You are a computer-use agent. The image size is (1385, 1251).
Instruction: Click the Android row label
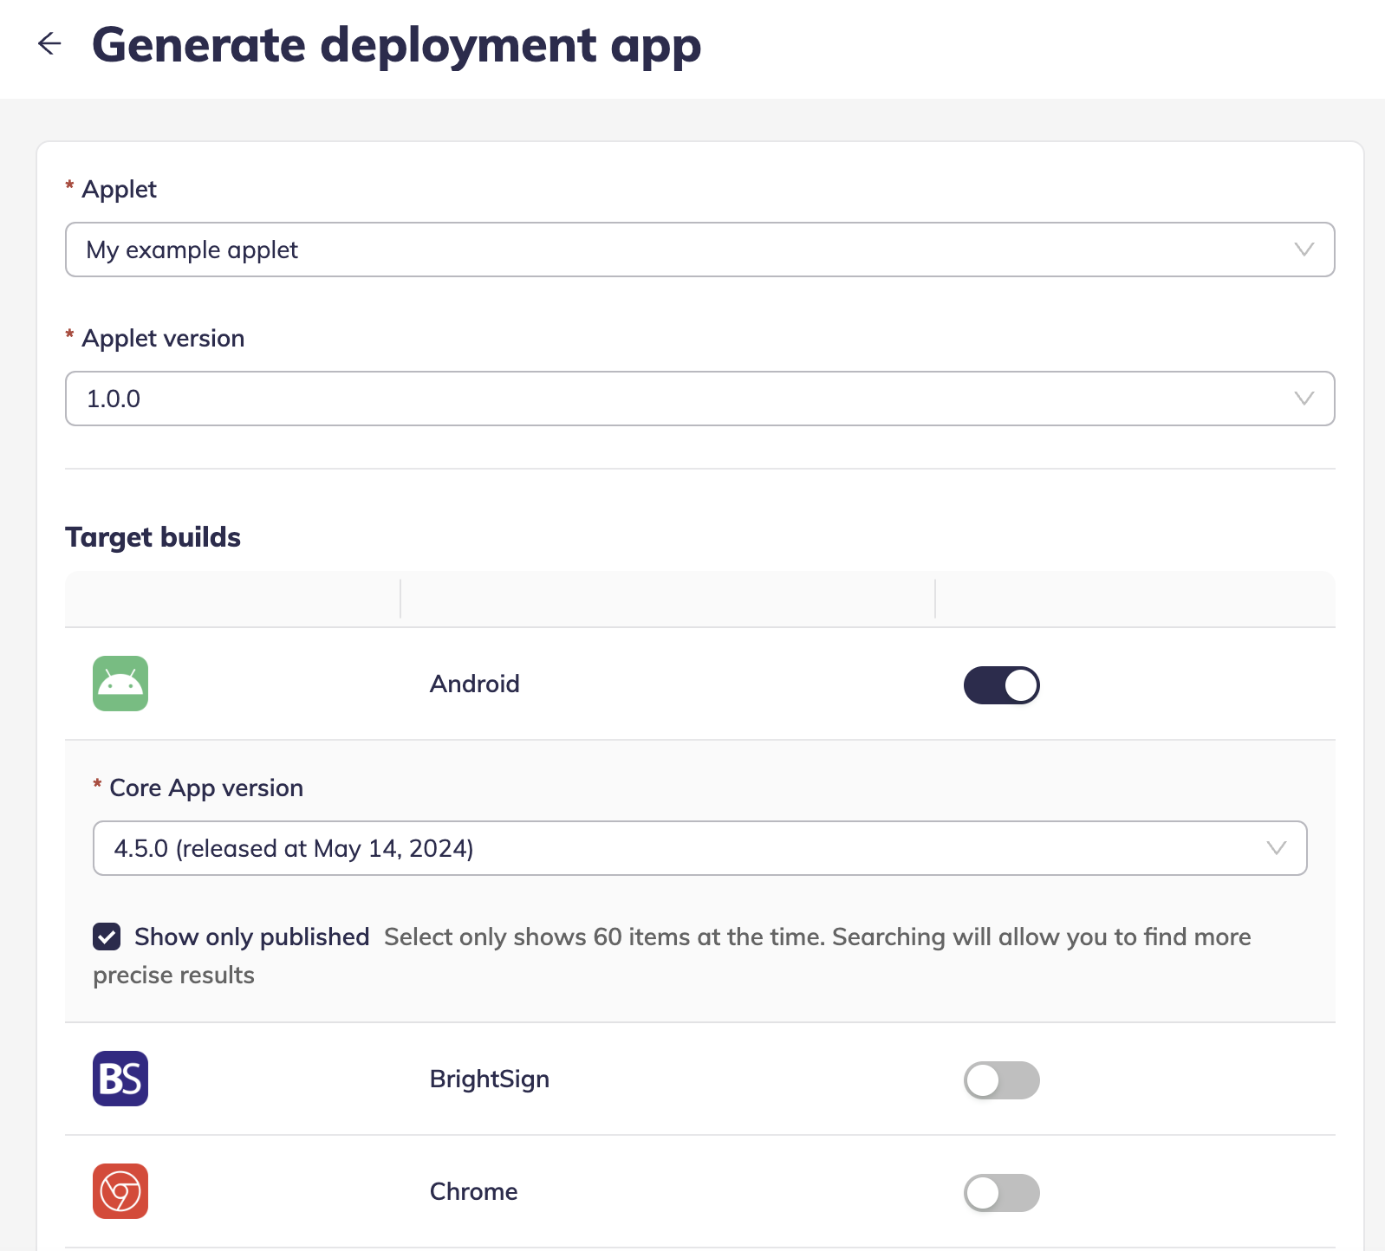coord(474,684)
